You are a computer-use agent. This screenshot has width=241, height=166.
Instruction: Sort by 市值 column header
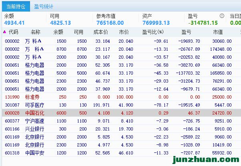[218, 32]
